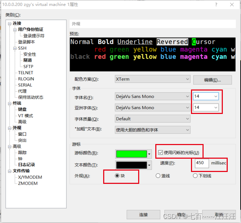
Task: Open the 文本颜色 swatch dropdown arrow
Action: [x=149, y=165]
